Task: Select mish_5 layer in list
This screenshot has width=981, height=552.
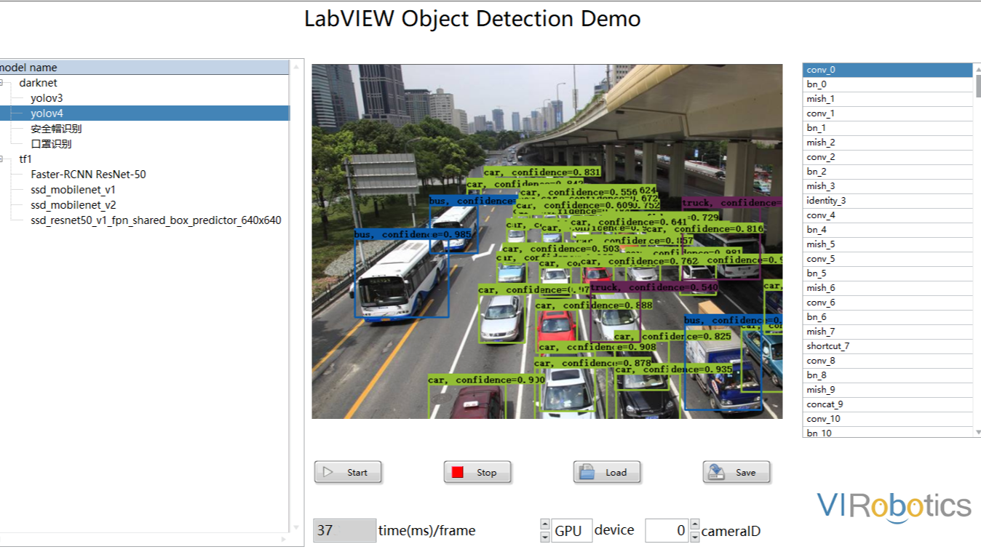Action: click(x=888, y=244)
